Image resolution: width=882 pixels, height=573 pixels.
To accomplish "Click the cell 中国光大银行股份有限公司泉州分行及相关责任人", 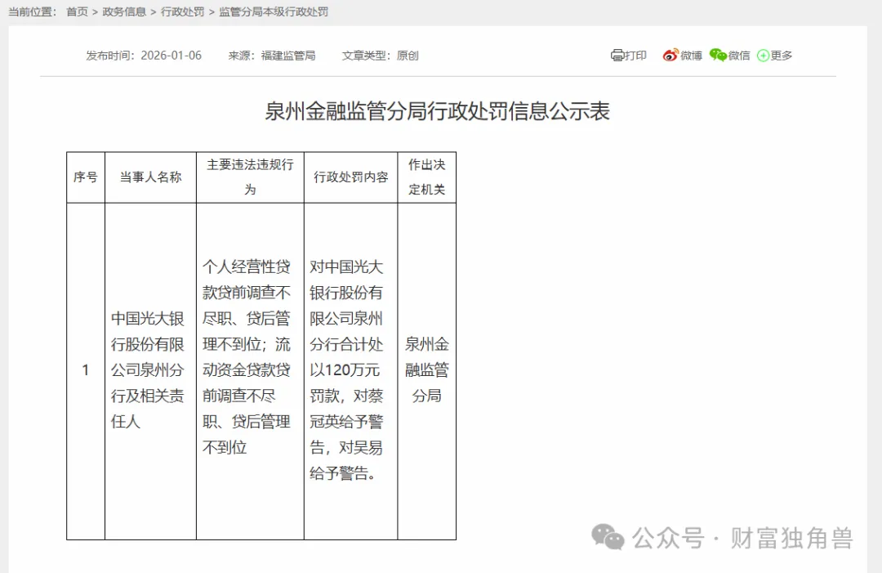I will [x=151, y=371].
